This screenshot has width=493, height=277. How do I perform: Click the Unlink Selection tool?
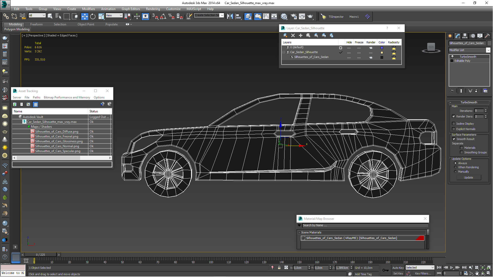[x=14, y=16]
